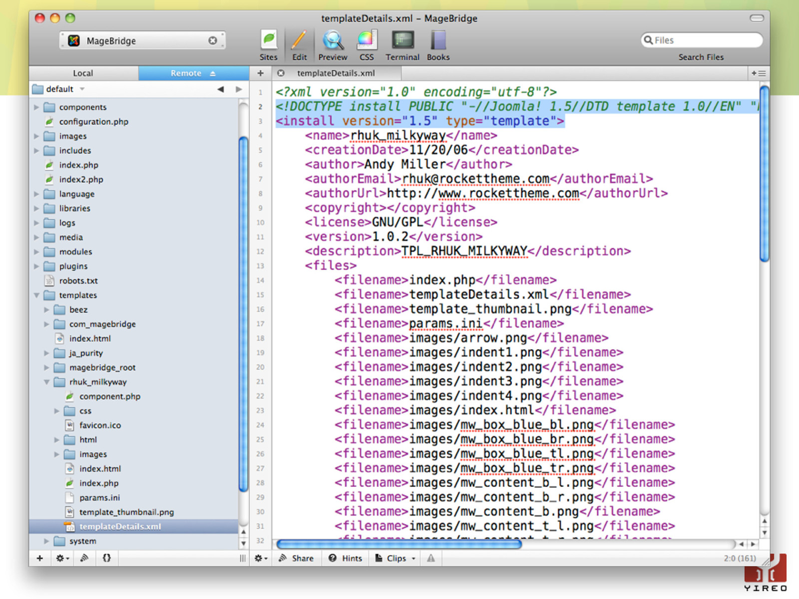The width and height of the screenshot is (799, 599).
Task: Select component.php file
Action: tap(110, 396)
